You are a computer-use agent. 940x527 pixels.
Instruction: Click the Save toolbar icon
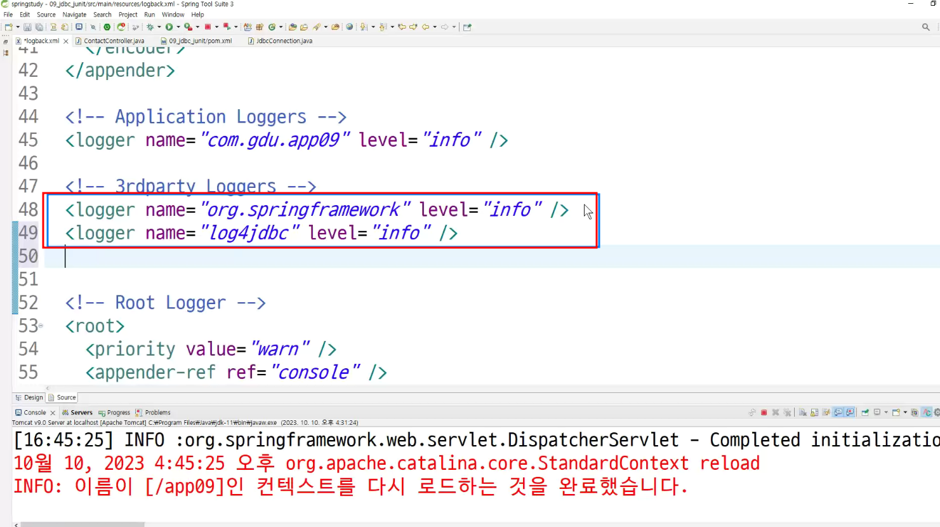27,27
